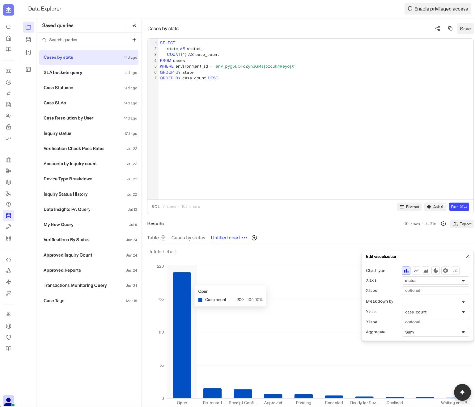Click the Open bar in the chart
Image resolution: width=475 pixels, height=407 pixels.
point(182,335)
